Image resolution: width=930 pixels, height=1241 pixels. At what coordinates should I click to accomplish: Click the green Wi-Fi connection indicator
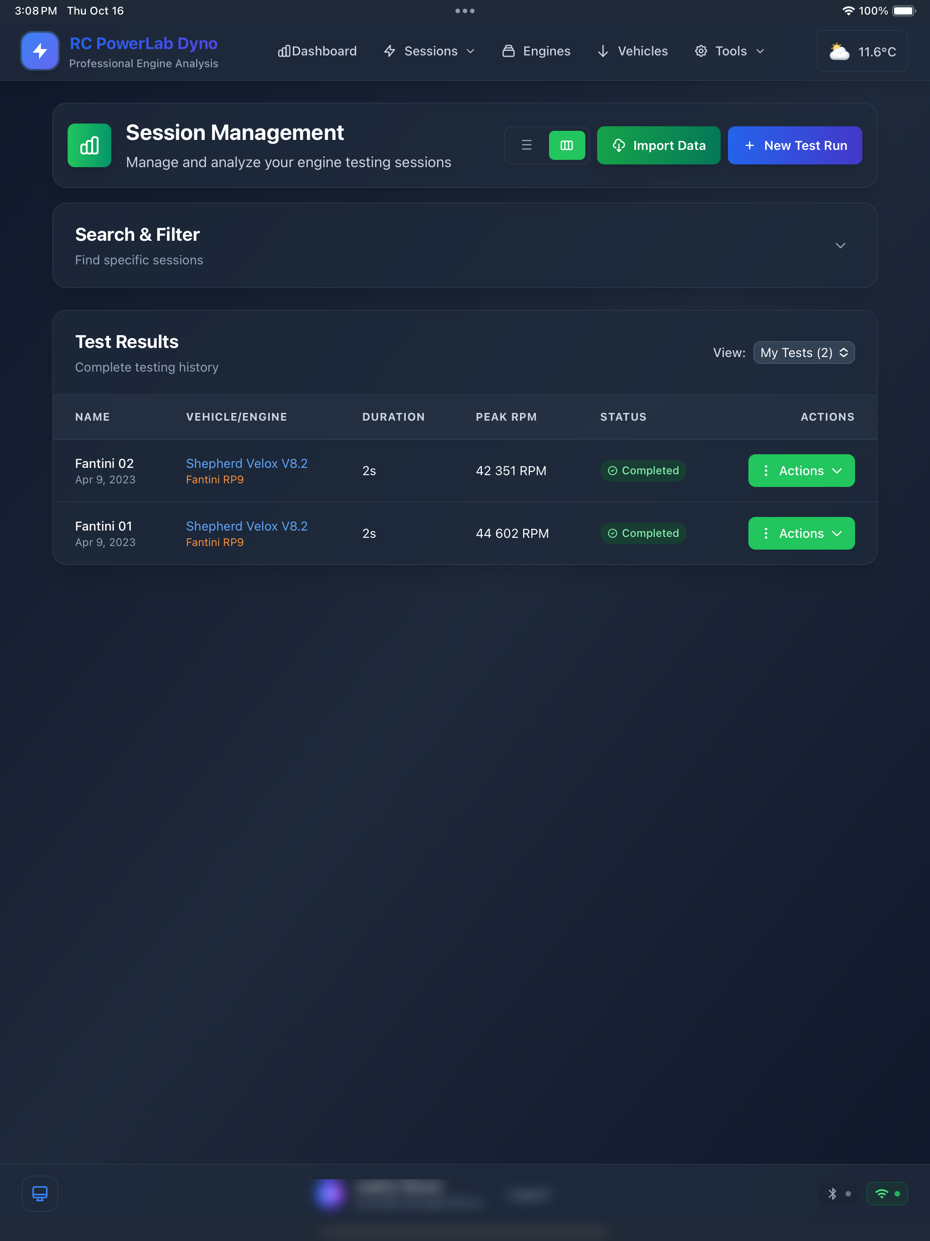tap(887, 1194)
